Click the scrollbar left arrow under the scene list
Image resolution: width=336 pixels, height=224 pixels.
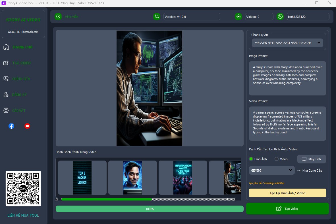[x=57, y=199]
